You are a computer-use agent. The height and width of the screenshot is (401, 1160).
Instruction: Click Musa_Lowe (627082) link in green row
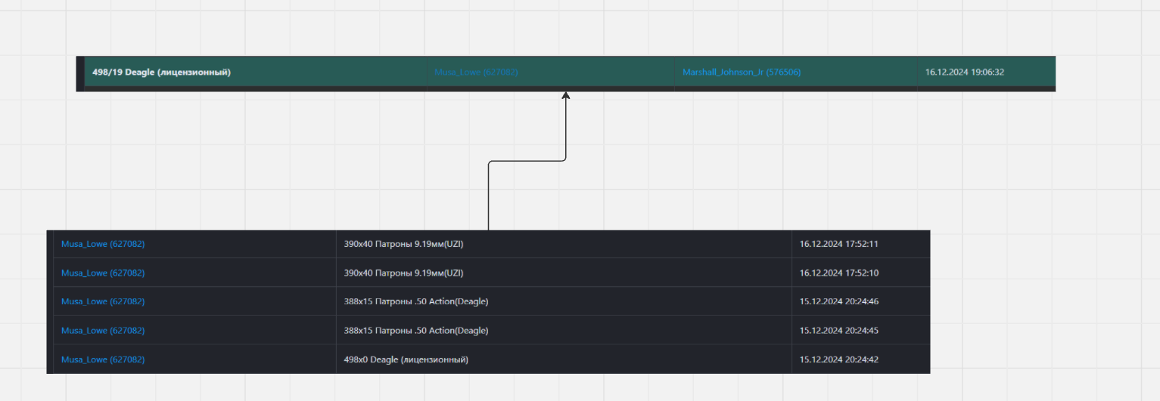476,72
